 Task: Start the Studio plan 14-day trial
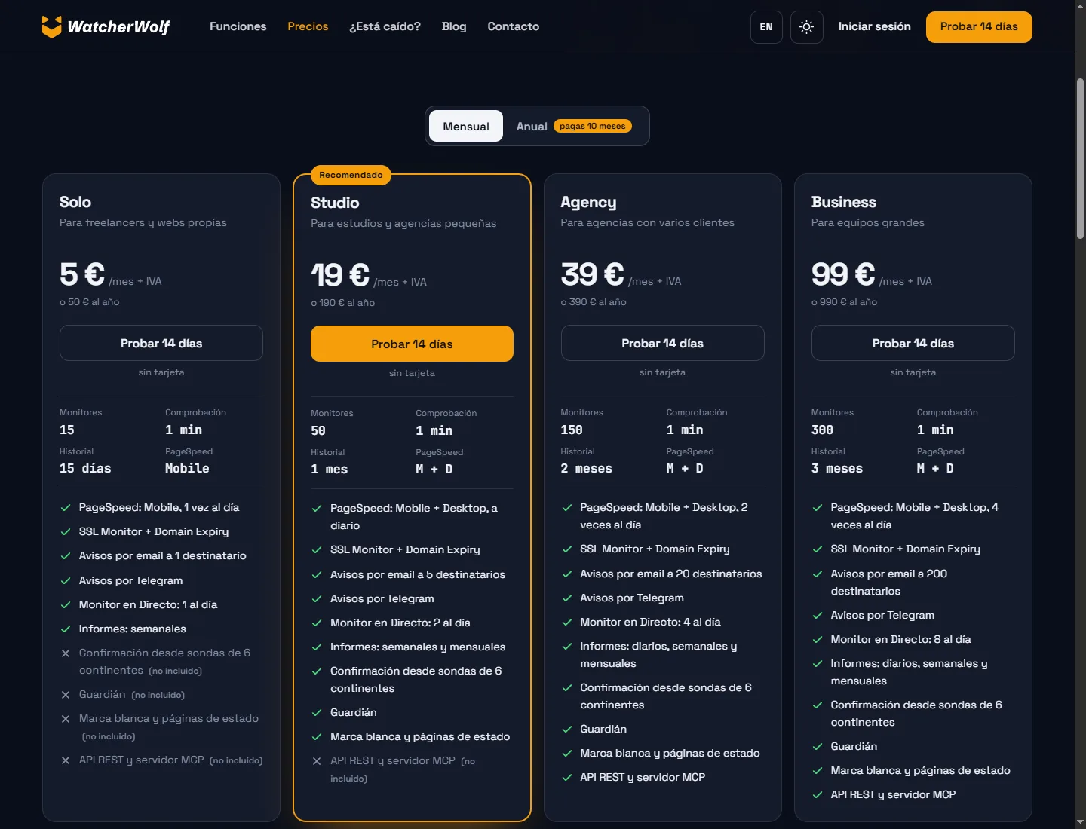[412, 344]
